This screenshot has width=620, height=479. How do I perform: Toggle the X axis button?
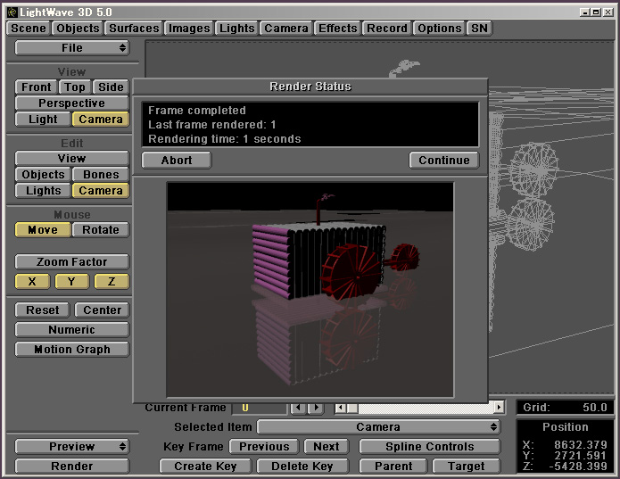click(x=33, y=282)
